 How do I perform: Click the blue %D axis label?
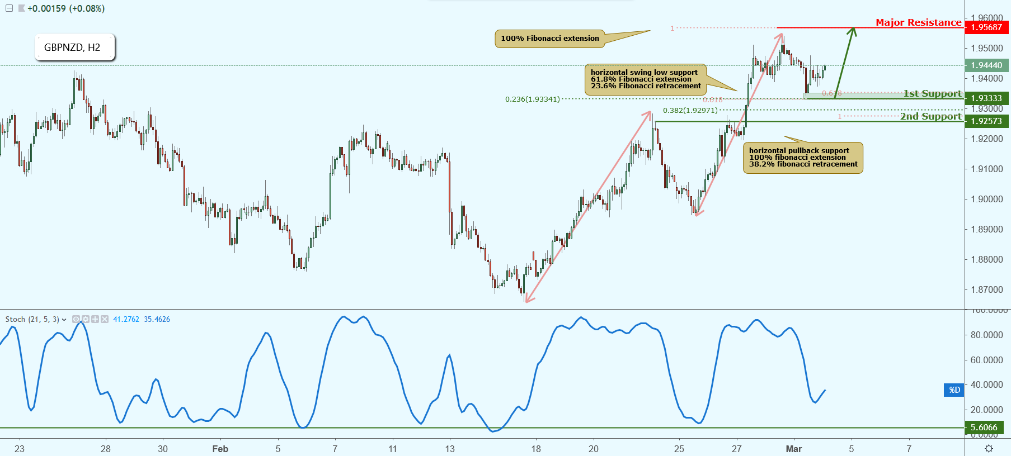[x=954, y=390]
